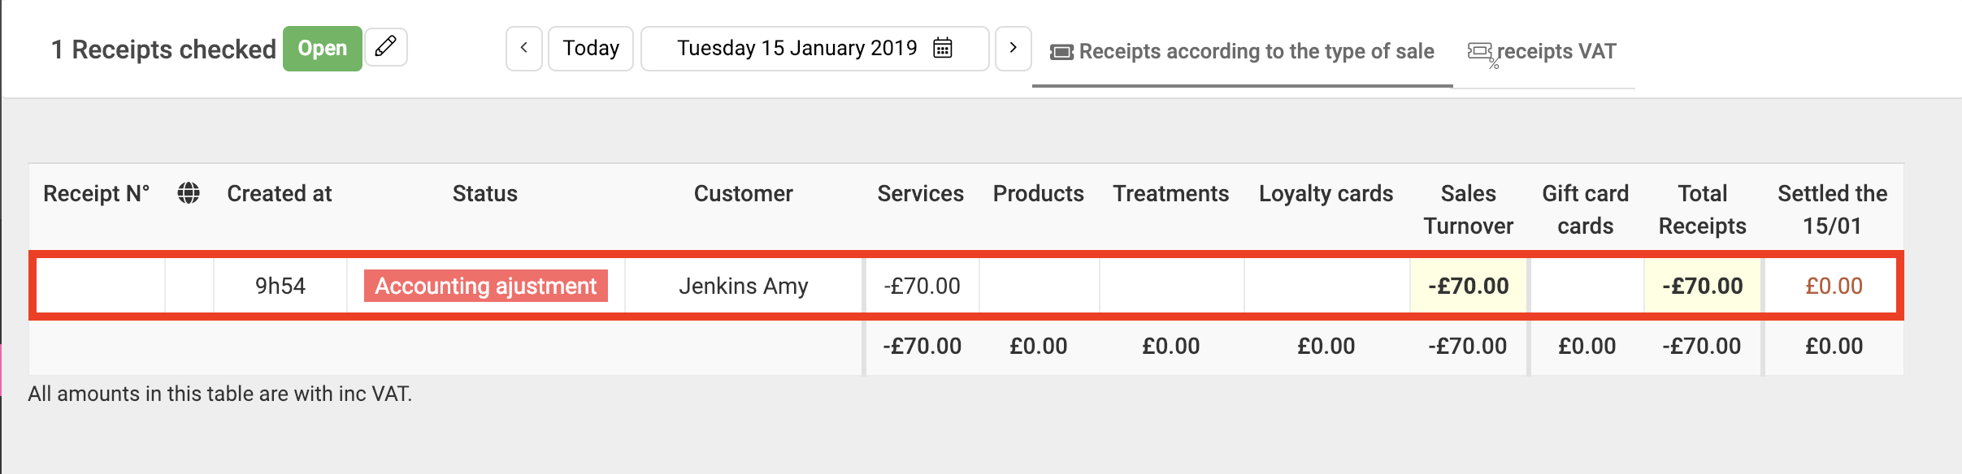Image resolution: width=1962 pixels, height=474 pixels.
Task: Open the Tuesday 15 January 2019 date picker
Action: [x=814, y=48]
